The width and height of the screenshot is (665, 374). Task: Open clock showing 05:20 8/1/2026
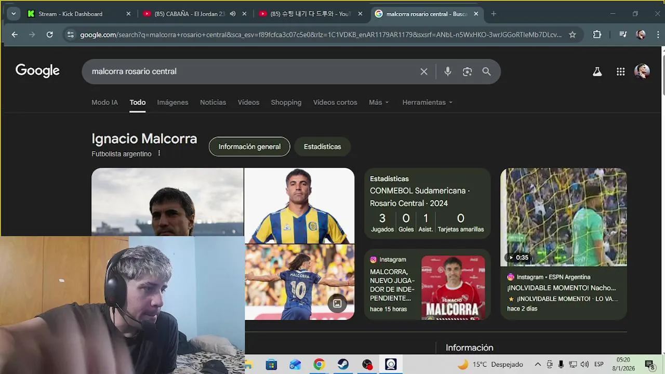point(623,364)
